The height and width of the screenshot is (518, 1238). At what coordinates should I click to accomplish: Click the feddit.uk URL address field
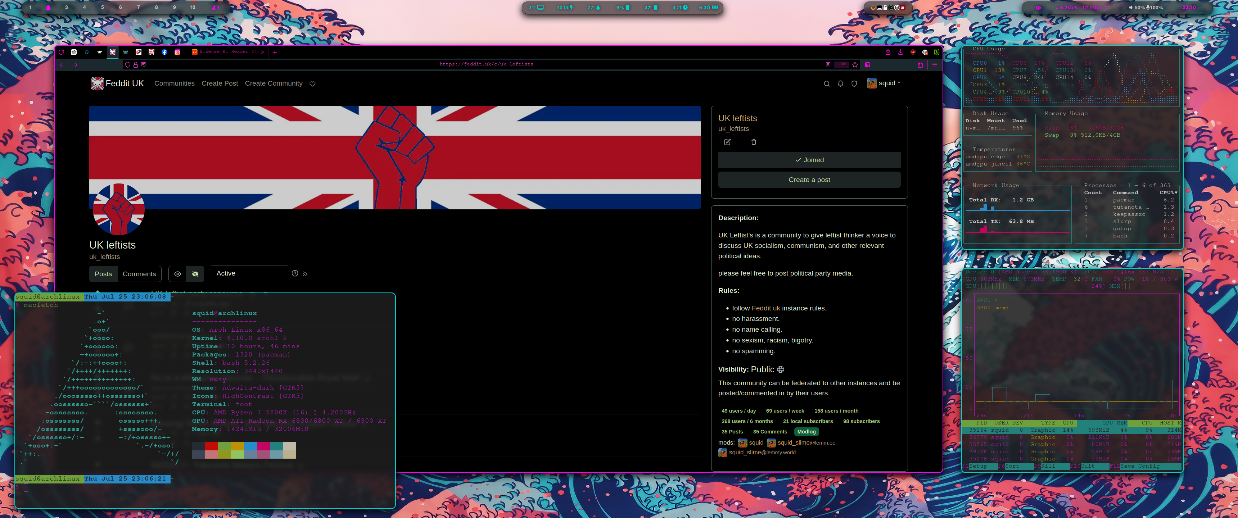[x=486, y=64]
